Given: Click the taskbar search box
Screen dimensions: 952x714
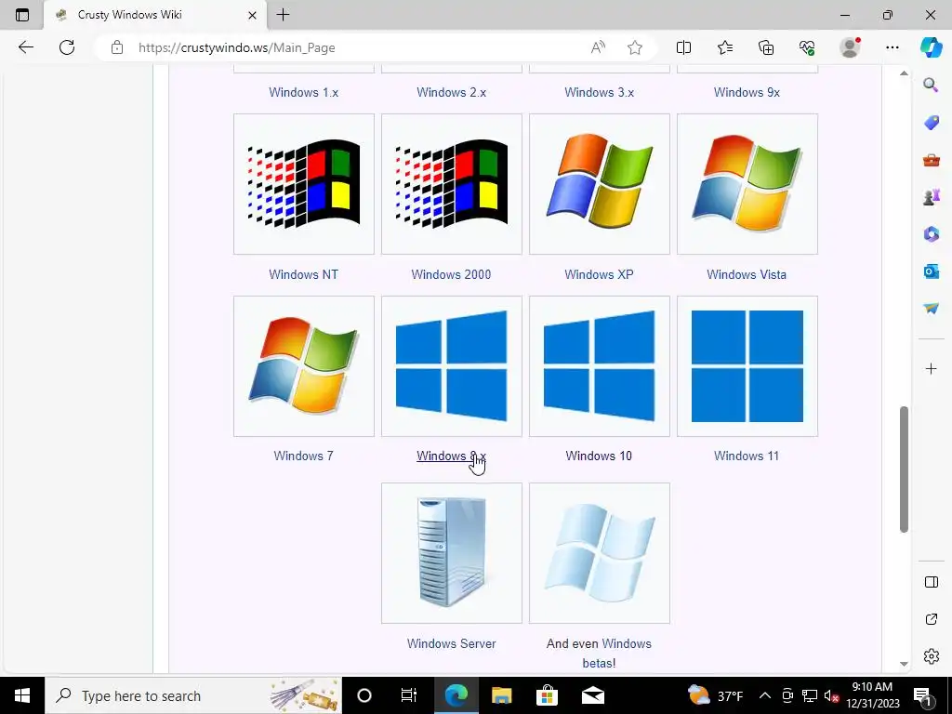Looking at the screenshot, I should pos(193,695).
